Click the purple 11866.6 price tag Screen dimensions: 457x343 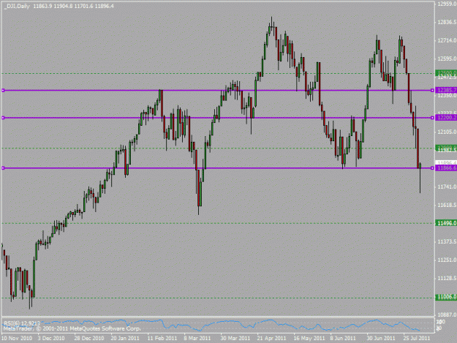click(446, 168)
